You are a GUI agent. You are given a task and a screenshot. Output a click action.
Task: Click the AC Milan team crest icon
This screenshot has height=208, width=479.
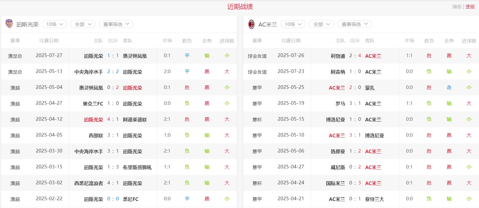[x=251, y=24]
